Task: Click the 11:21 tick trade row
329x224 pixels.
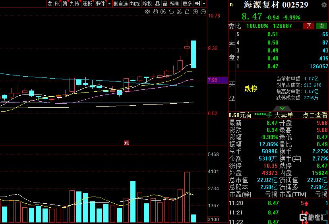Action: click(279, 212)
